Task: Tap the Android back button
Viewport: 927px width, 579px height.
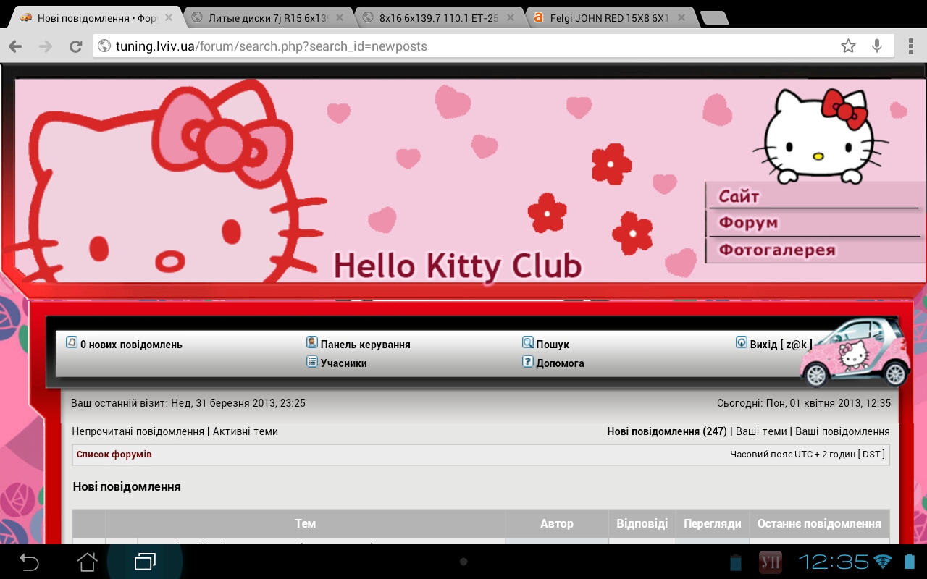Action: point(29,562)
